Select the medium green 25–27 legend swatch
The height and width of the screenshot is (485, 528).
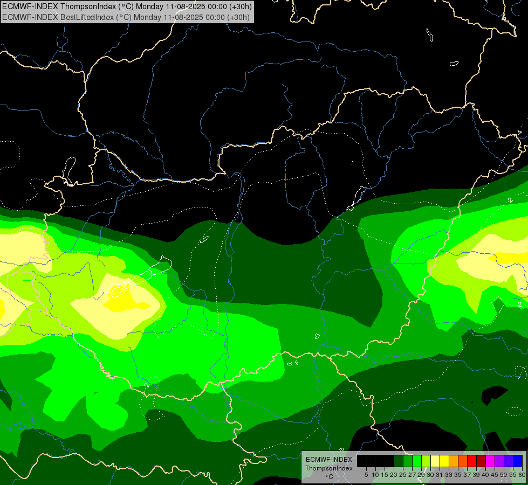(x=408, y=461)
